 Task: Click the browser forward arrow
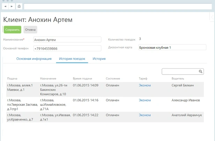point(12,6)
